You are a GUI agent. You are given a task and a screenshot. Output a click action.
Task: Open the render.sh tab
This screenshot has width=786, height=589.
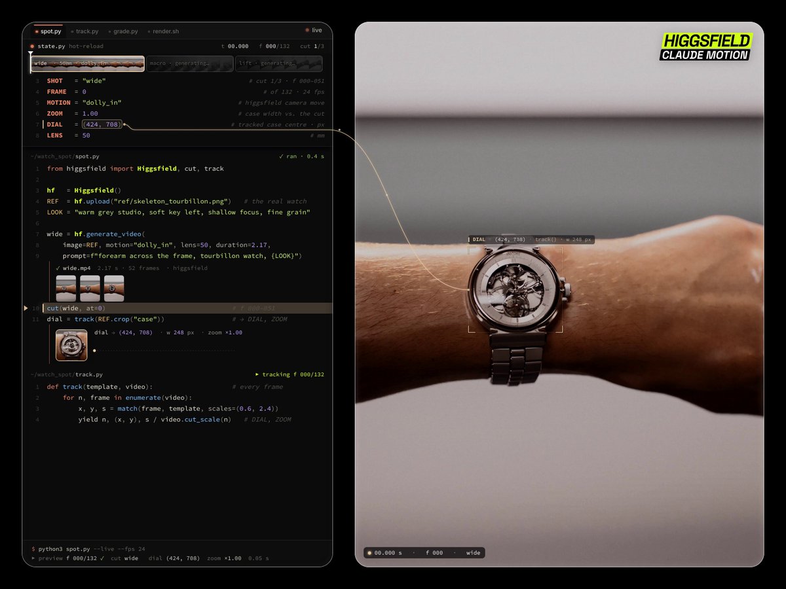point(164,31)
